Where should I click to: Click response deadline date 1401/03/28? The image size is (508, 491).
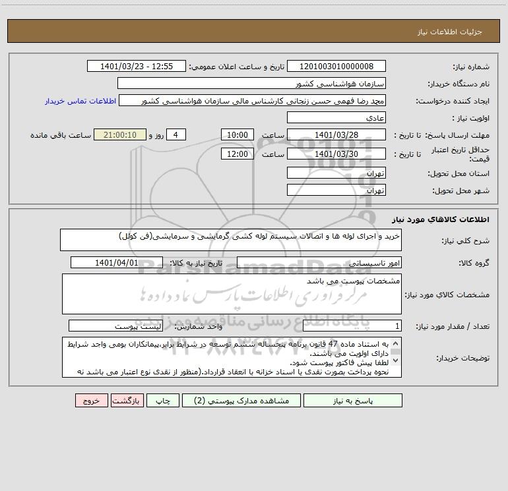(336, 135)
